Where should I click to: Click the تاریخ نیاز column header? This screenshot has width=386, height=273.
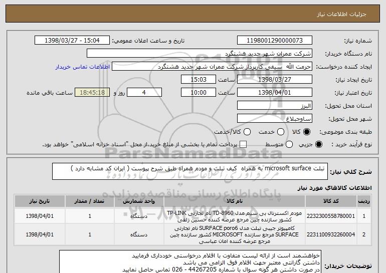pyautogui.click(x=40, y=201)
